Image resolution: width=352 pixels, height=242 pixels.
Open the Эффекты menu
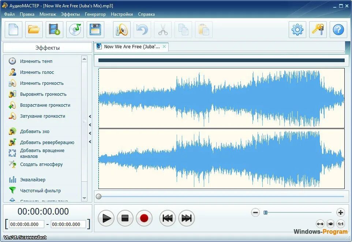[x=70, y=14]
